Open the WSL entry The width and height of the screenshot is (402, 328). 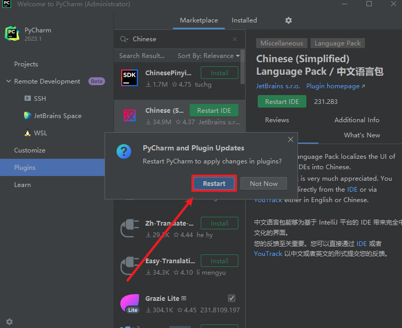click(x=36, y=133)
